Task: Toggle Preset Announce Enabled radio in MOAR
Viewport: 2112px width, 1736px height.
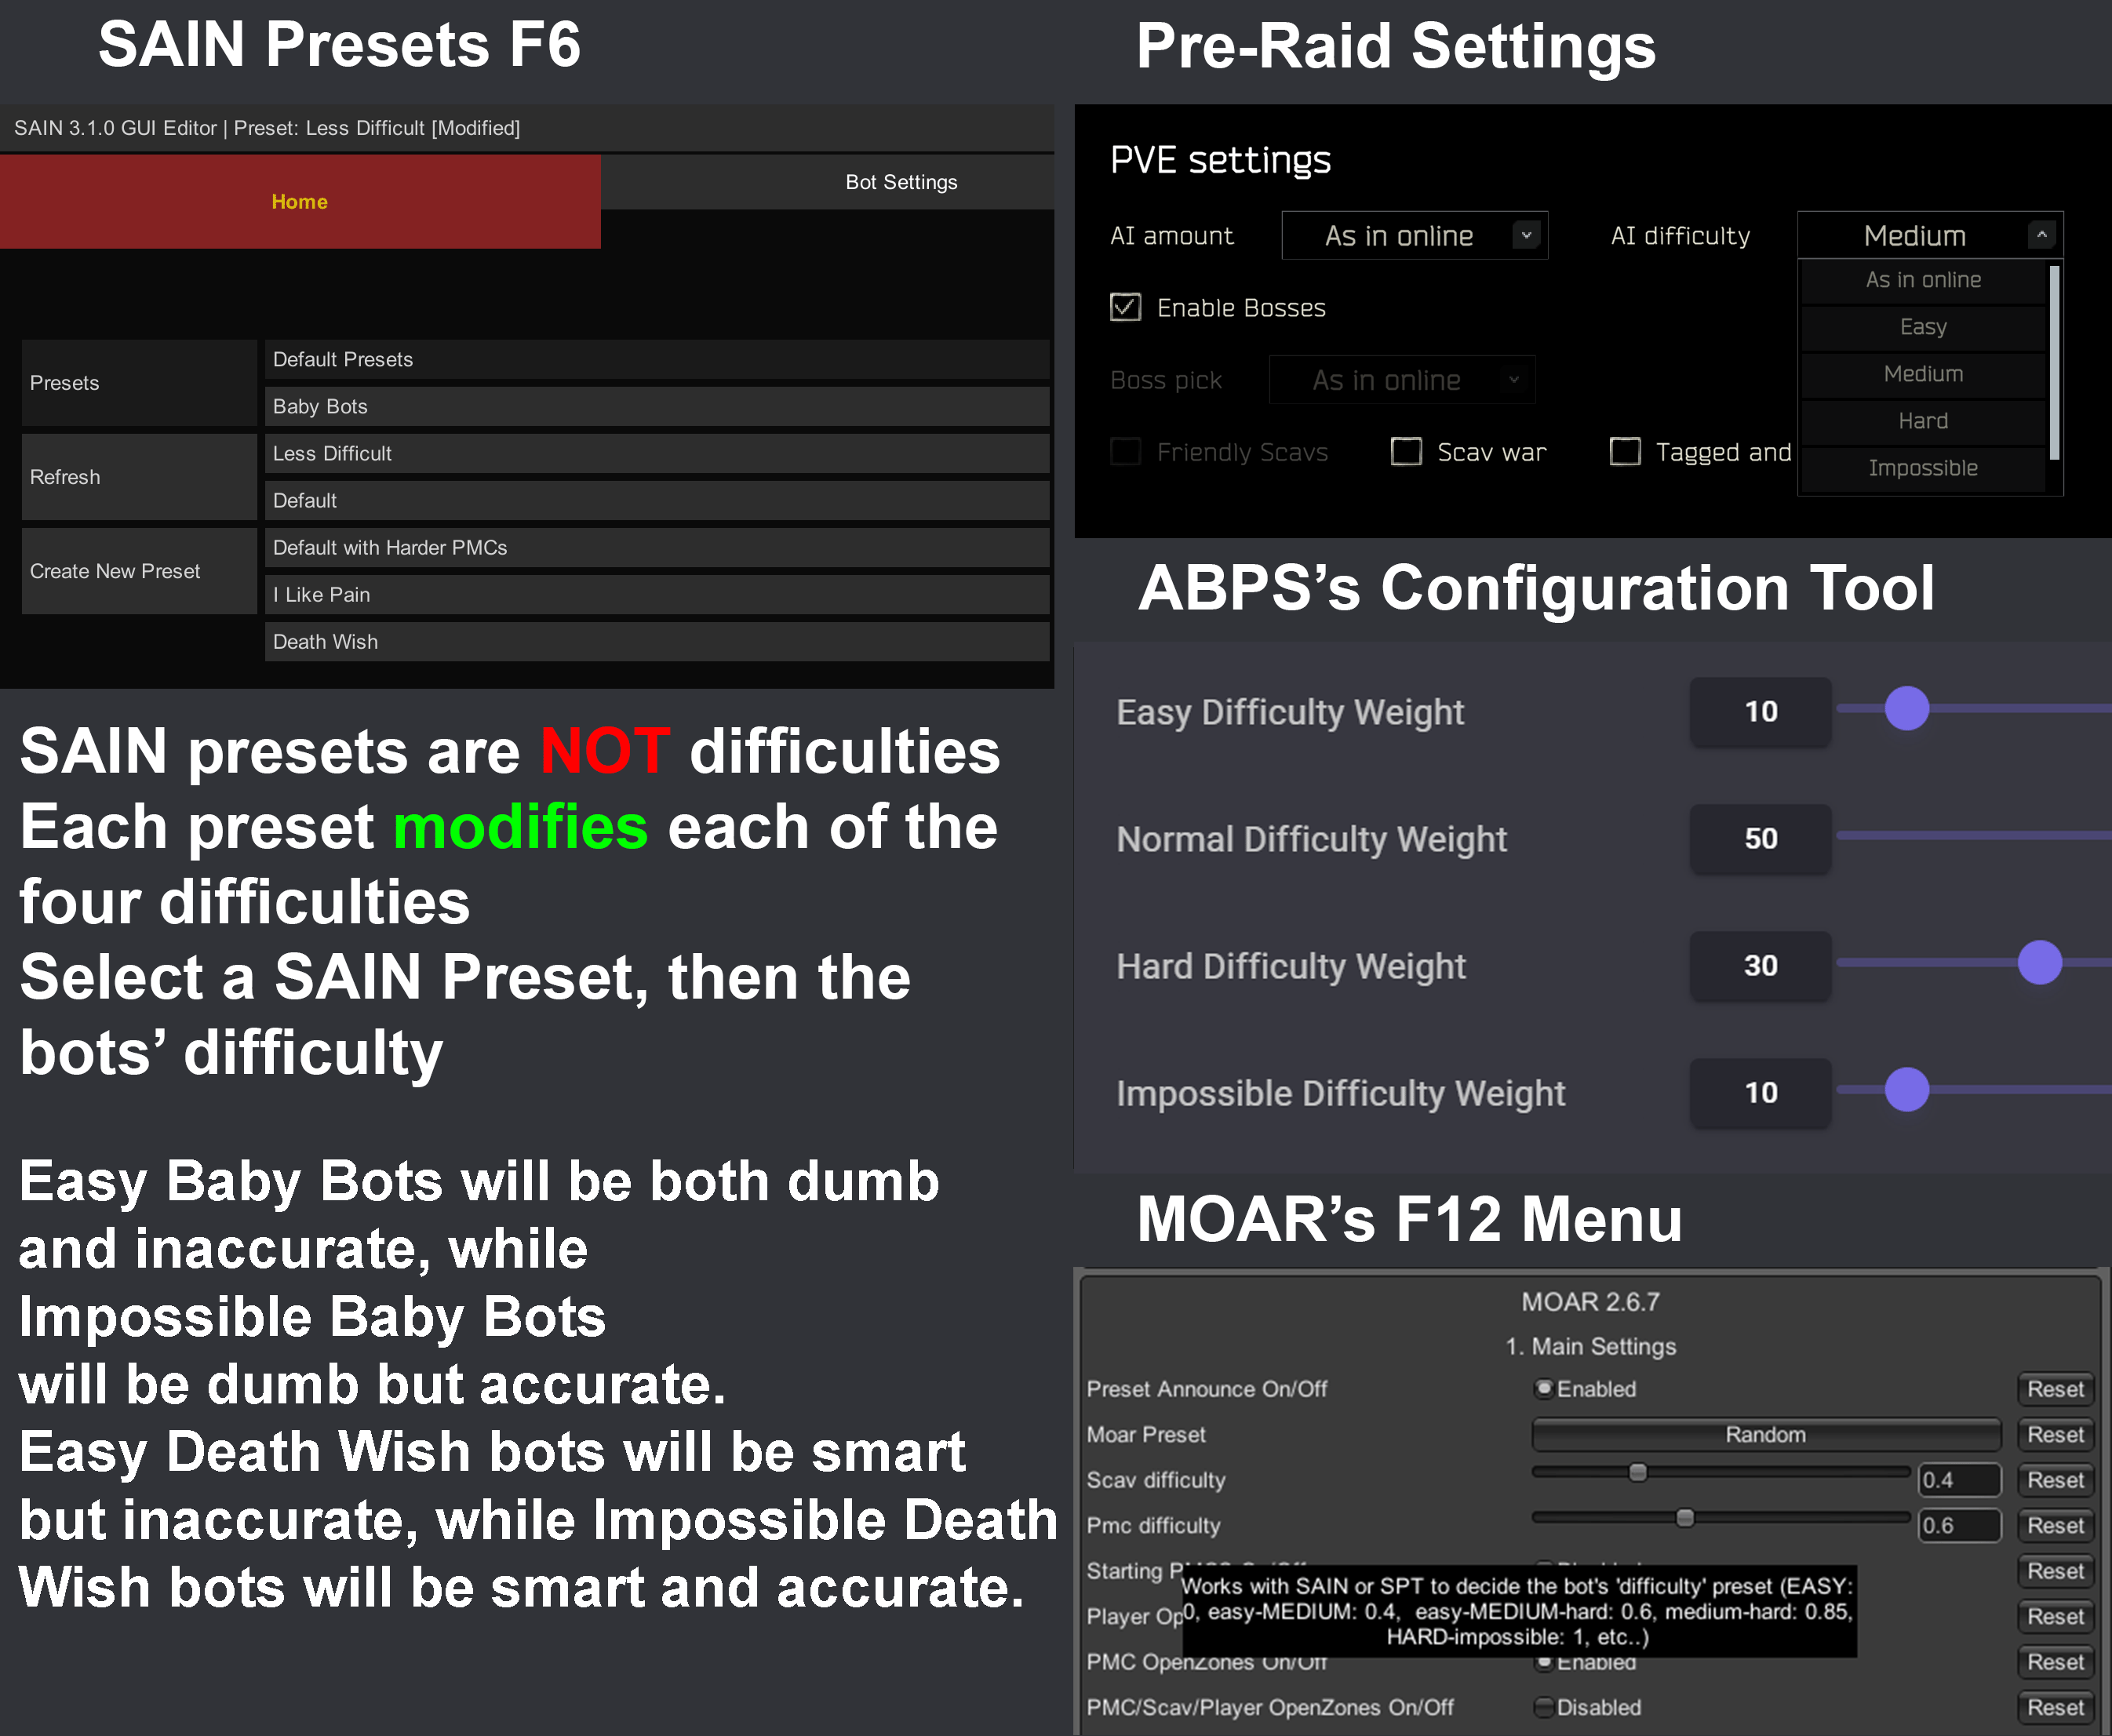Action: [1544, 1388]
